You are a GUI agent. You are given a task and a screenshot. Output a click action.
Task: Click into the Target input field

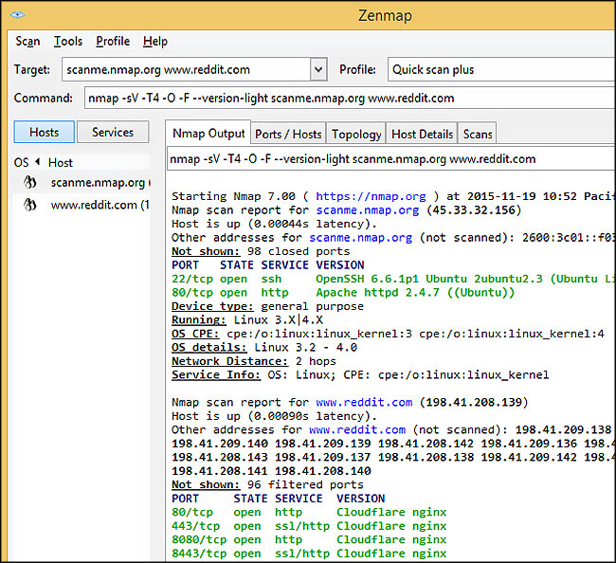pos(186,69)
